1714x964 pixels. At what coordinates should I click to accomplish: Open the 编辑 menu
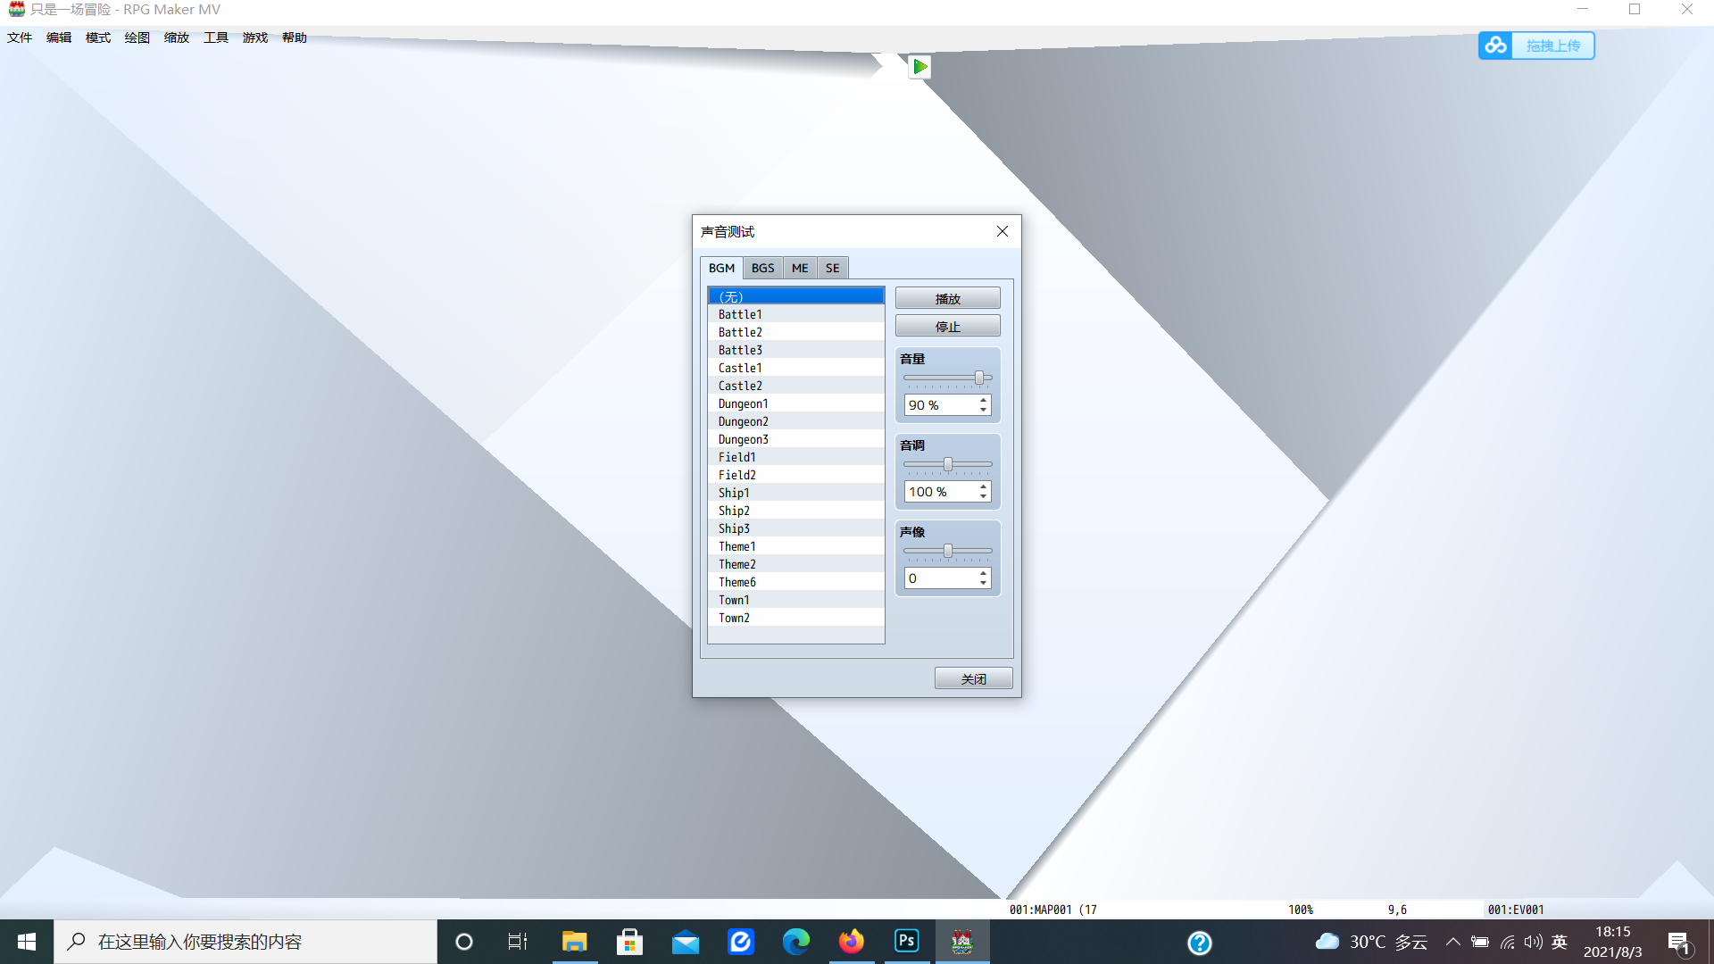tap(59, 37)
